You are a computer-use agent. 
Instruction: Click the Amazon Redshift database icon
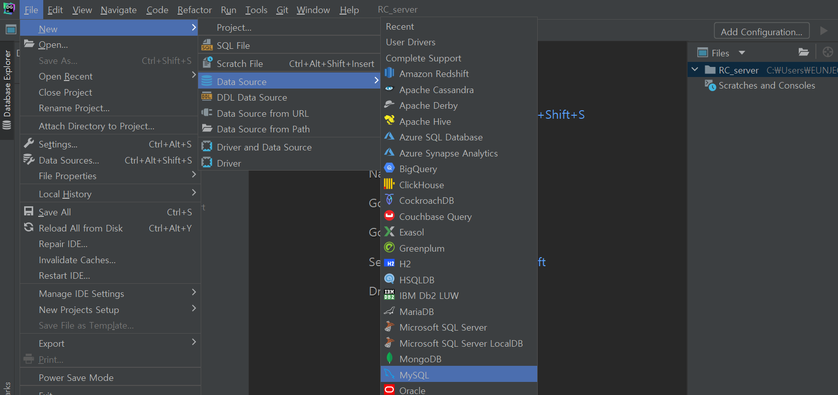[389, 73]
